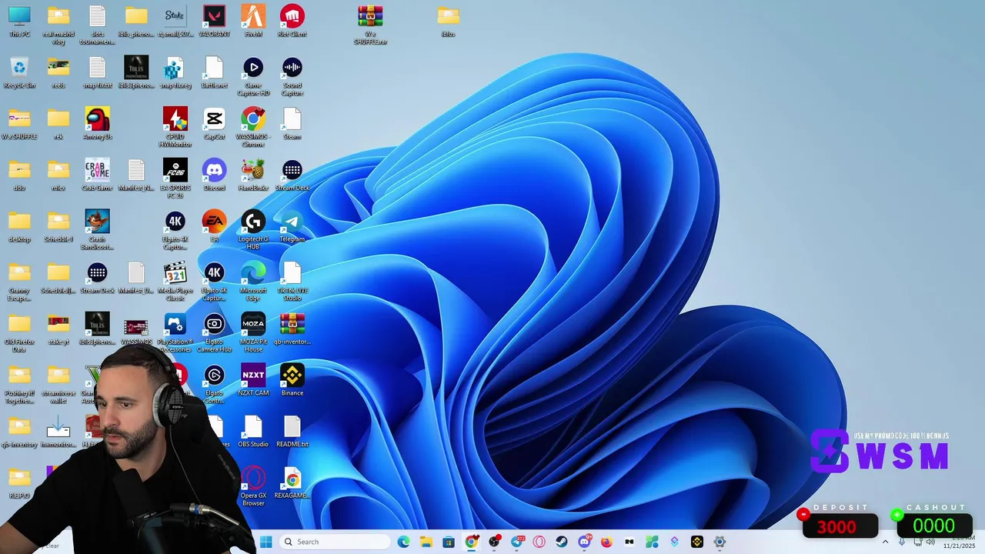Expand the hidden system tray icons
This screenshot has width=985, height=554.
[885, 542]
